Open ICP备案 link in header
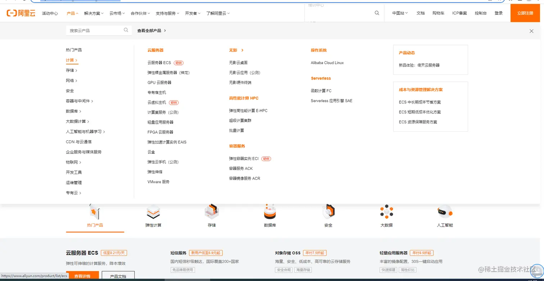544x281 pixels. coord(459,13)
